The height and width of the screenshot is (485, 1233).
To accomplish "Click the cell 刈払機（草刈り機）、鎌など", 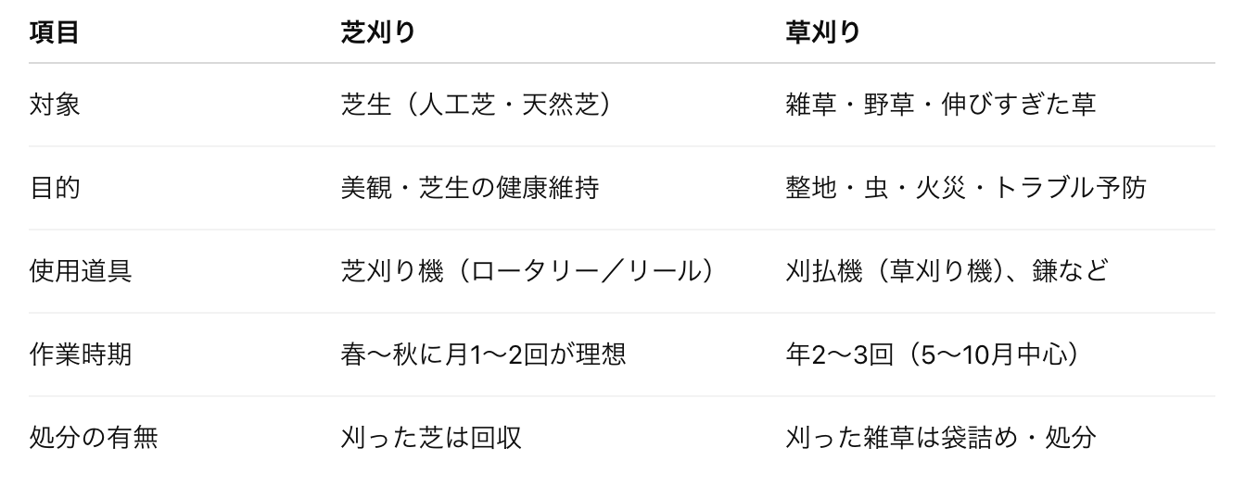I will (x=947, y=271).
